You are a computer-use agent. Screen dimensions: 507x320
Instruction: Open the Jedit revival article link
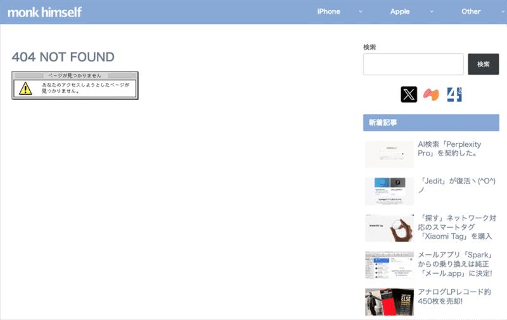(x=456, y=185)
